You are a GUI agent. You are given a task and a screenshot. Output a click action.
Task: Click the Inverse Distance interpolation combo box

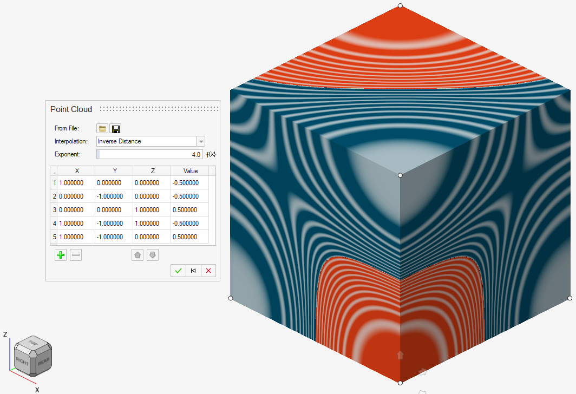[x=146, y=141]
